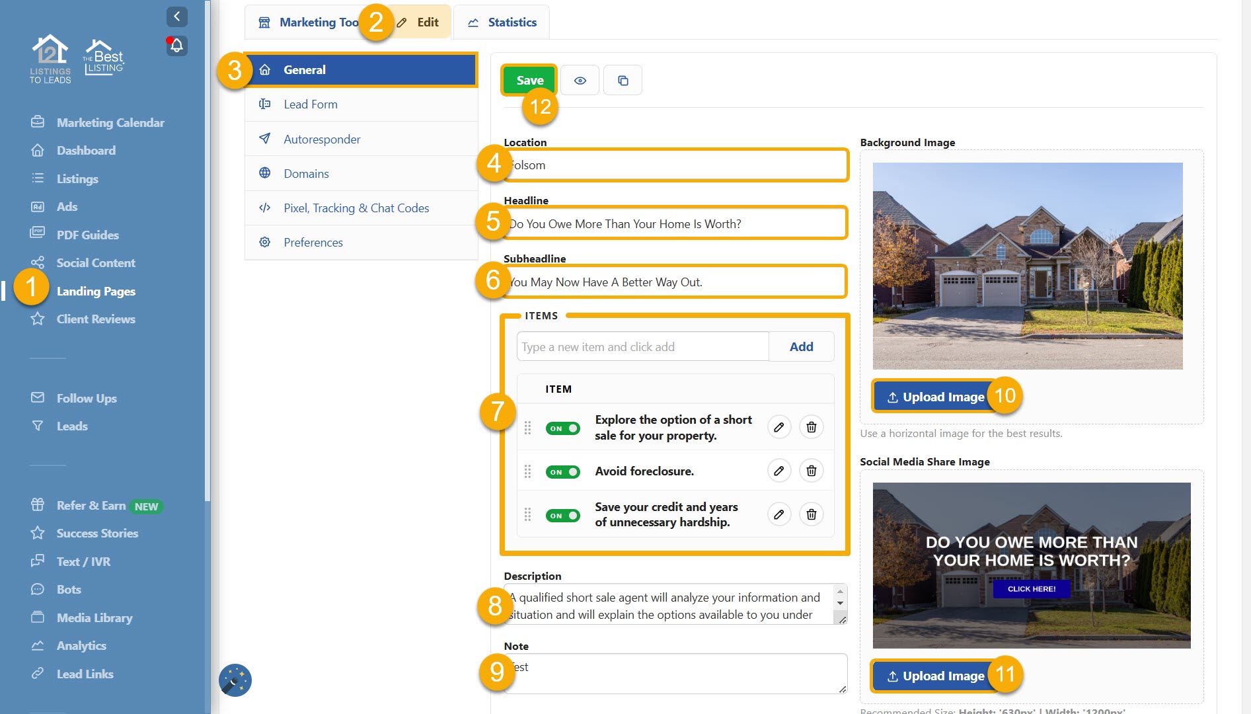Delete the 'Avoid foreclosure.' item with trash icon
The image size is (1251, 714).
point(811,471)
